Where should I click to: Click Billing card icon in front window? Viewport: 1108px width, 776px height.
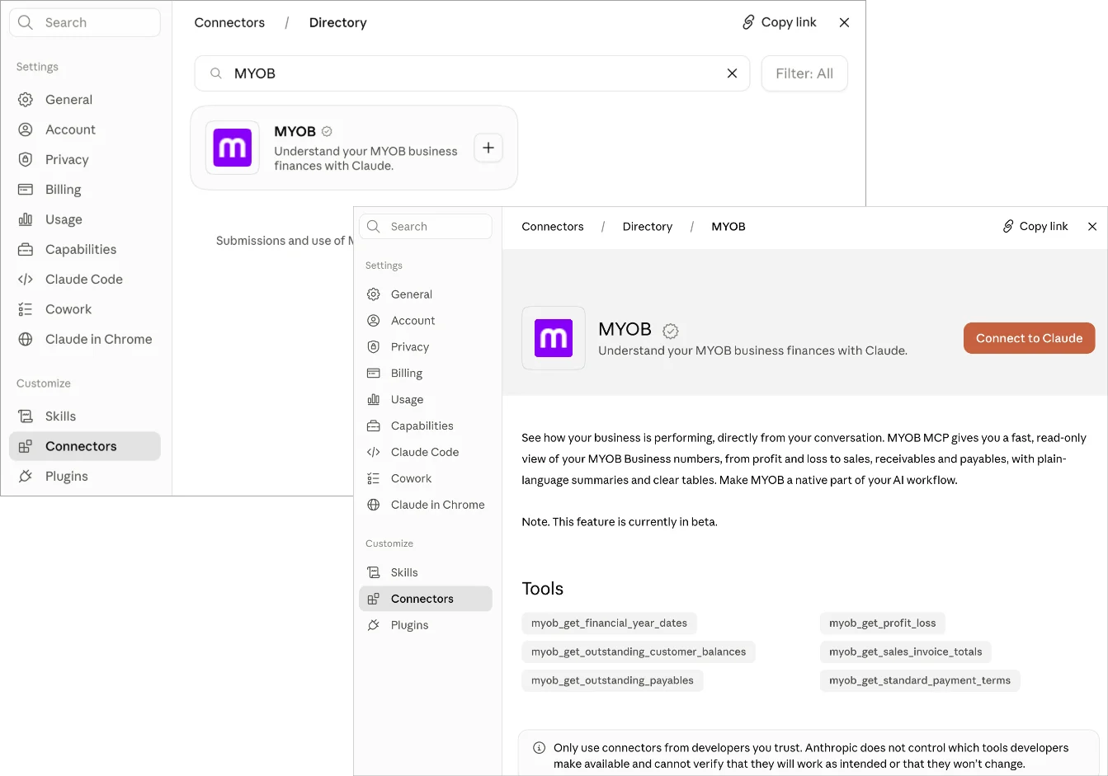point(374,374)
